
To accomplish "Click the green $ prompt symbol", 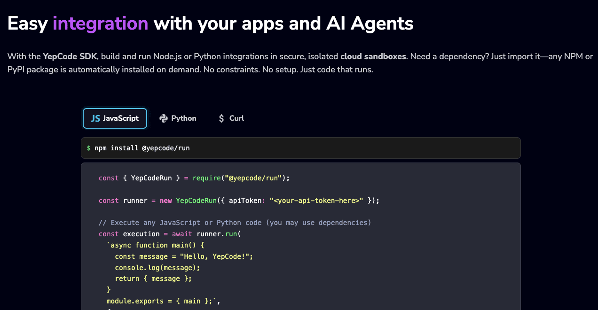I will tap(88, 148).
